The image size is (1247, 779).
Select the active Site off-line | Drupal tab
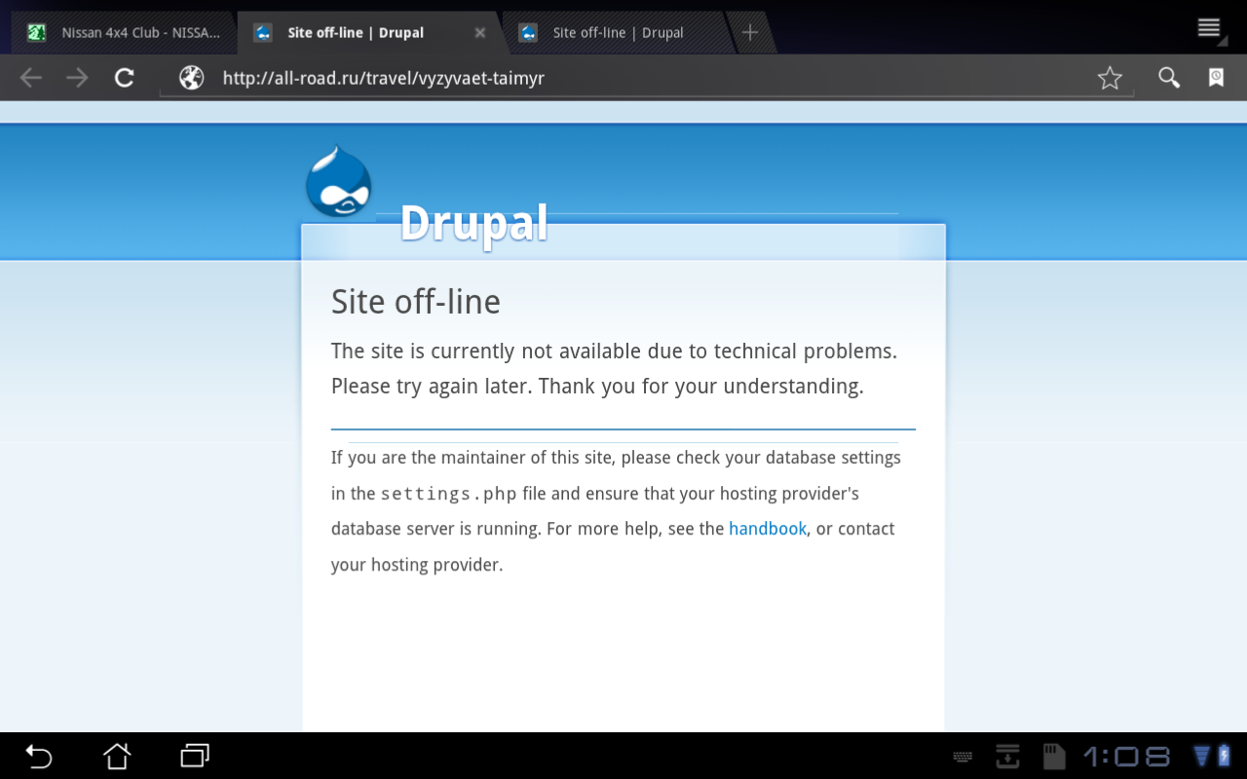click(368, 32)
